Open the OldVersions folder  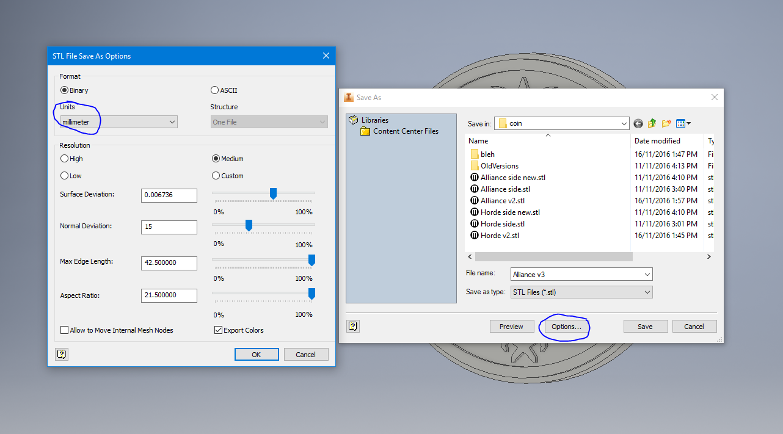(499, 165)
